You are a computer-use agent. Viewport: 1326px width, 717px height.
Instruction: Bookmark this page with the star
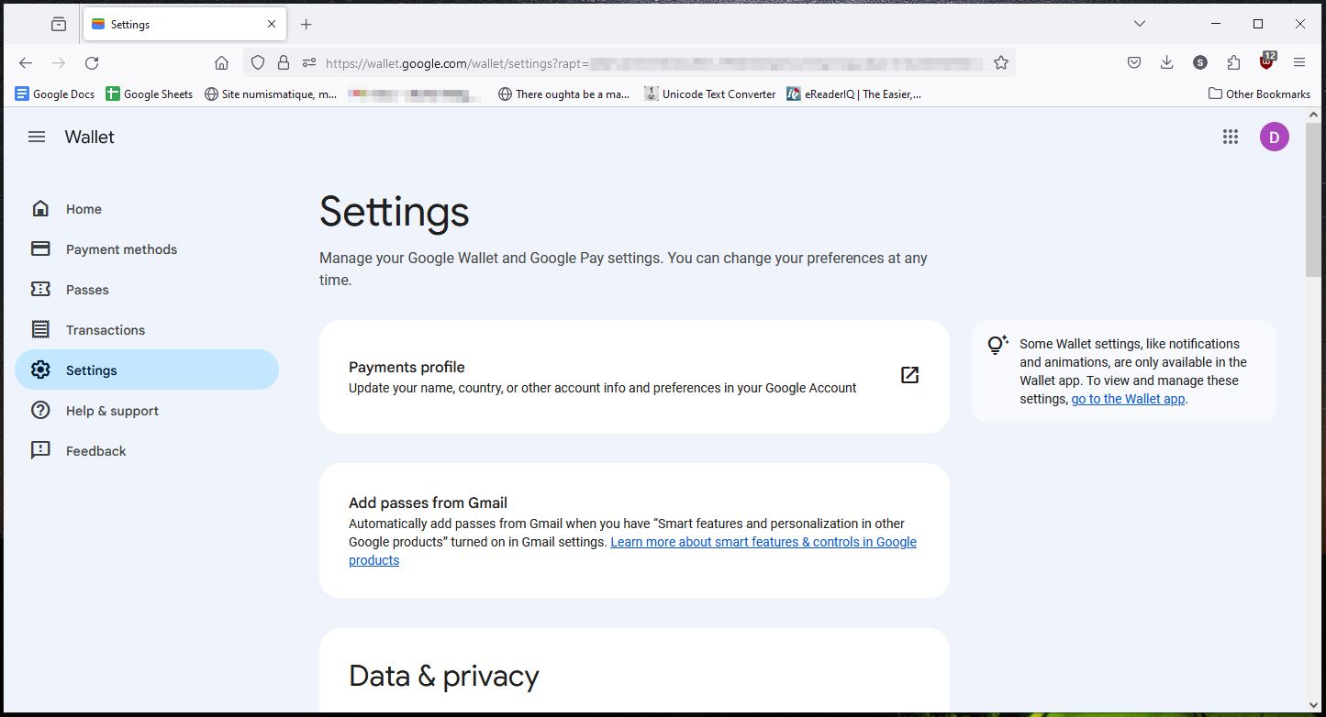[1001, 62]
